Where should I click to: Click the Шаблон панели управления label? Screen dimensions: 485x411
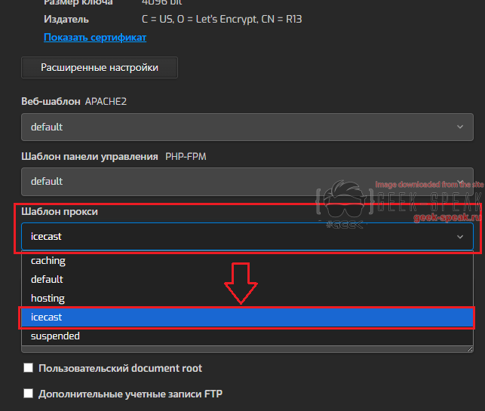click(x=90, y=156)
